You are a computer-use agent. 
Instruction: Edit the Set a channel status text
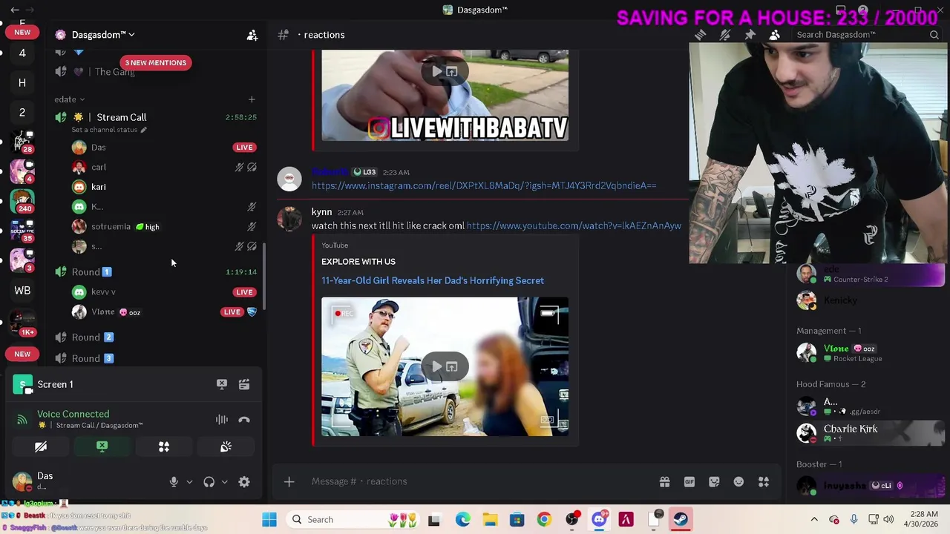pos(109,130)
